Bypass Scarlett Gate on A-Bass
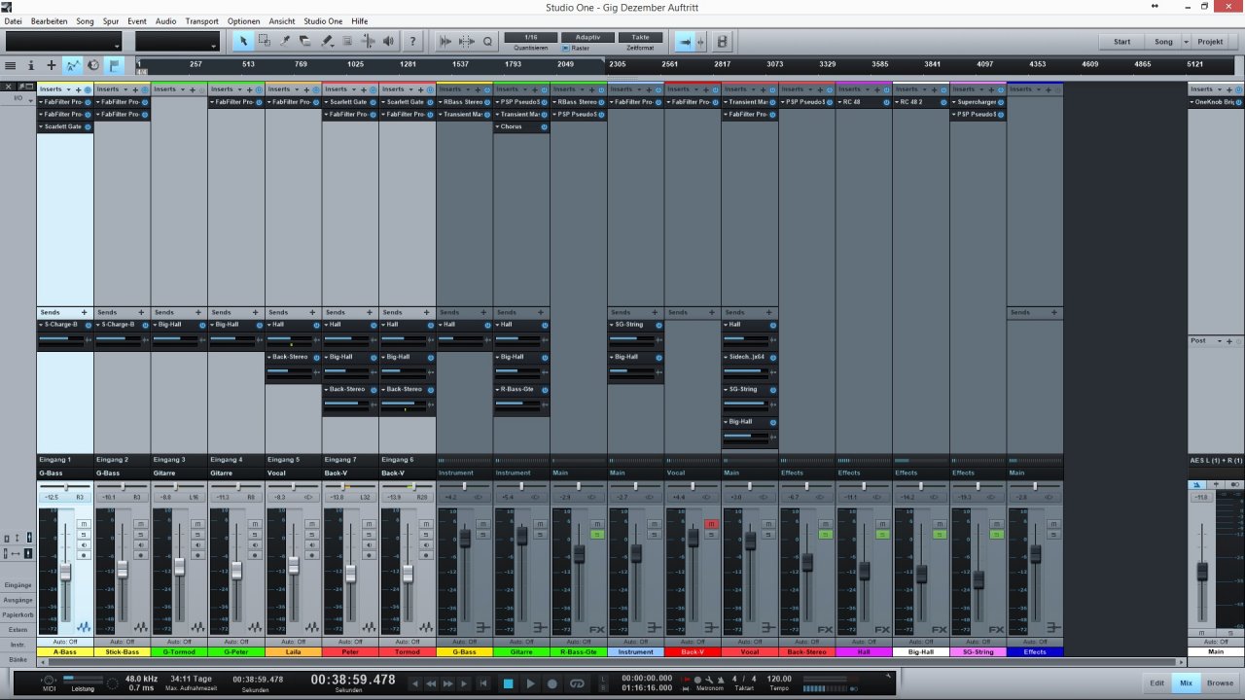The width and height of the screenshot is (1245, 700). [x=88, y=126]
